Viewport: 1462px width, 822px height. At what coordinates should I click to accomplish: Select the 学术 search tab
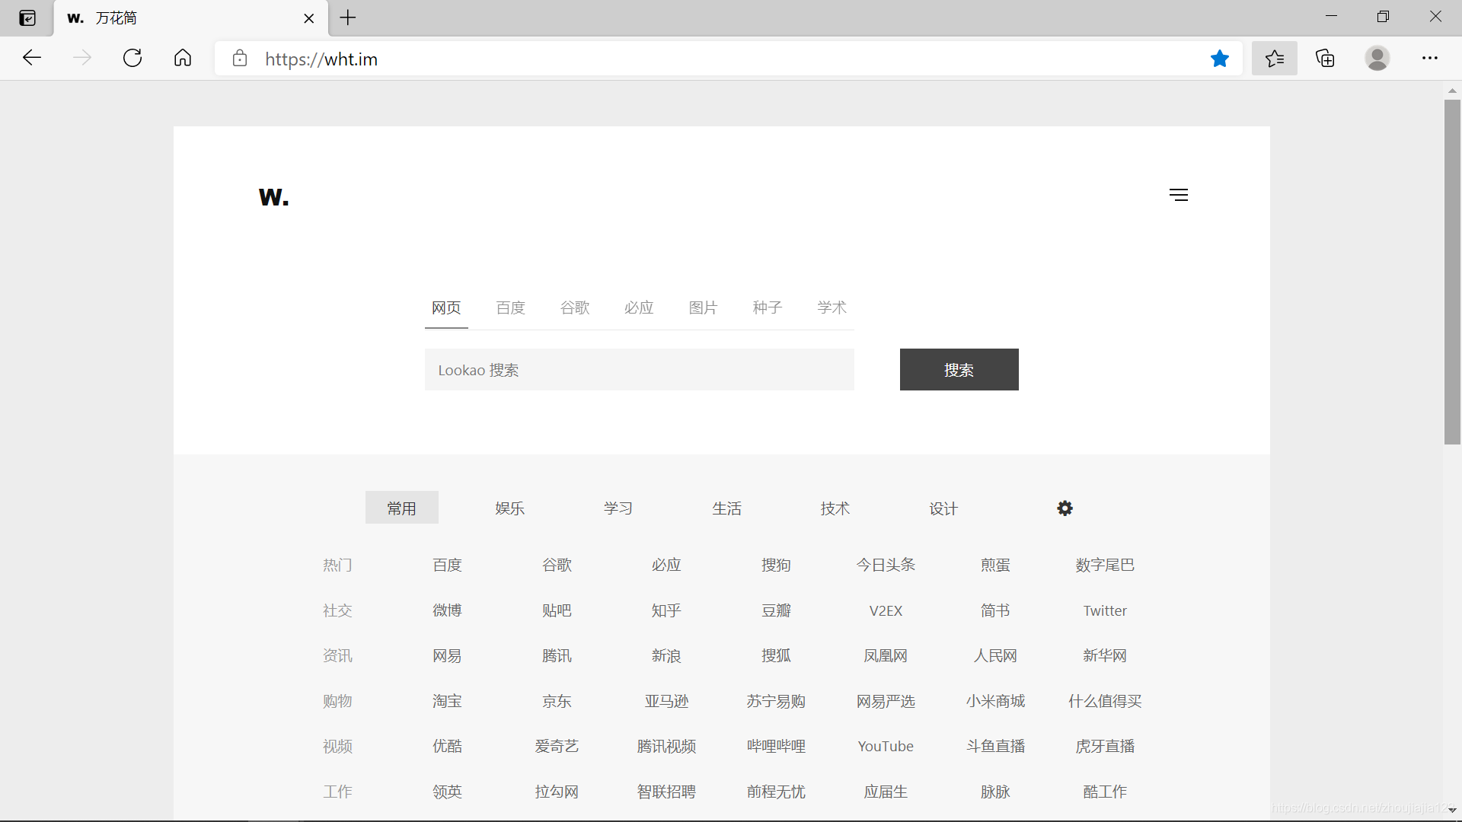click(x=832, y=307)
